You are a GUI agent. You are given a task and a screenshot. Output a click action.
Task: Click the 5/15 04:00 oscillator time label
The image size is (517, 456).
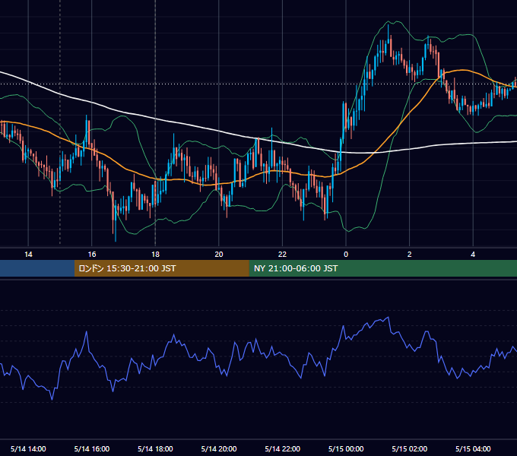tap(473, 448)
